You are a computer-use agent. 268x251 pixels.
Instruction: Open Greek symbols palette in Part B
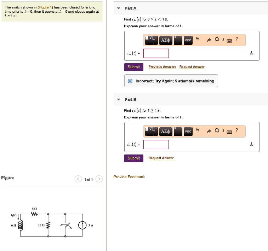(165, 132)
